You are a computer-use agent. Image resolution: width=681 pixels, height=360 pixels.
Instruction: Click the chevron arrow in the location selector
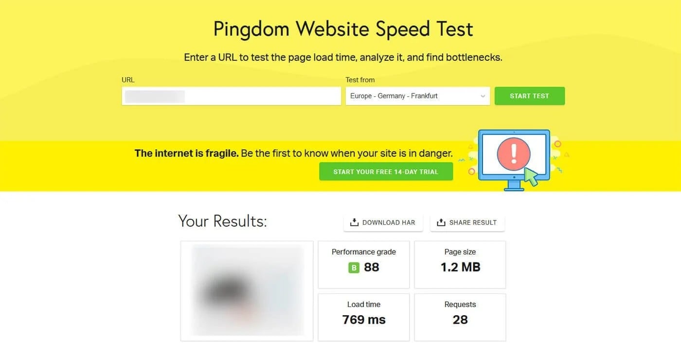click(483, 96)
